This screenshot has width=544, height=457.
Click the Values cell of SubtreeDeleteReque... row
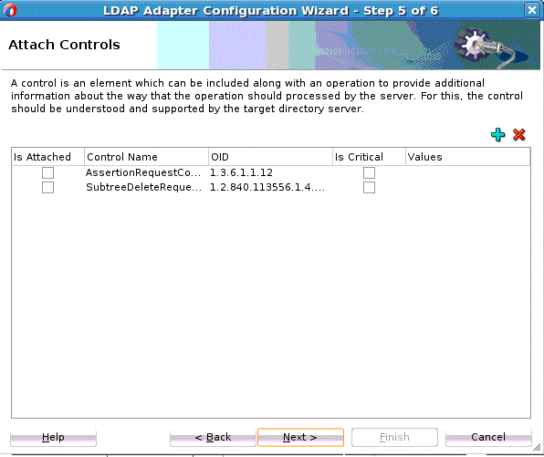tap(467, 187)
